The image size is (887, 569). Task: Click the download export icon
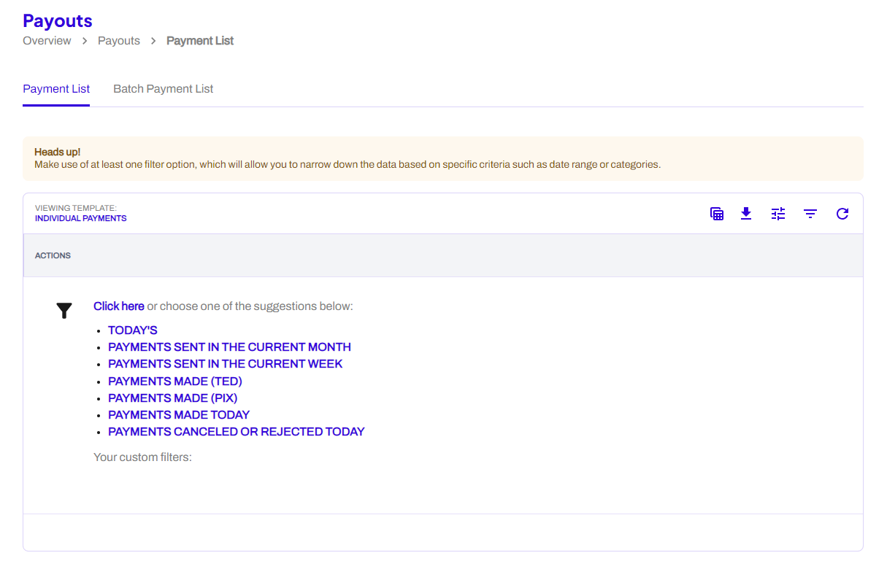[x=746, y=214]
